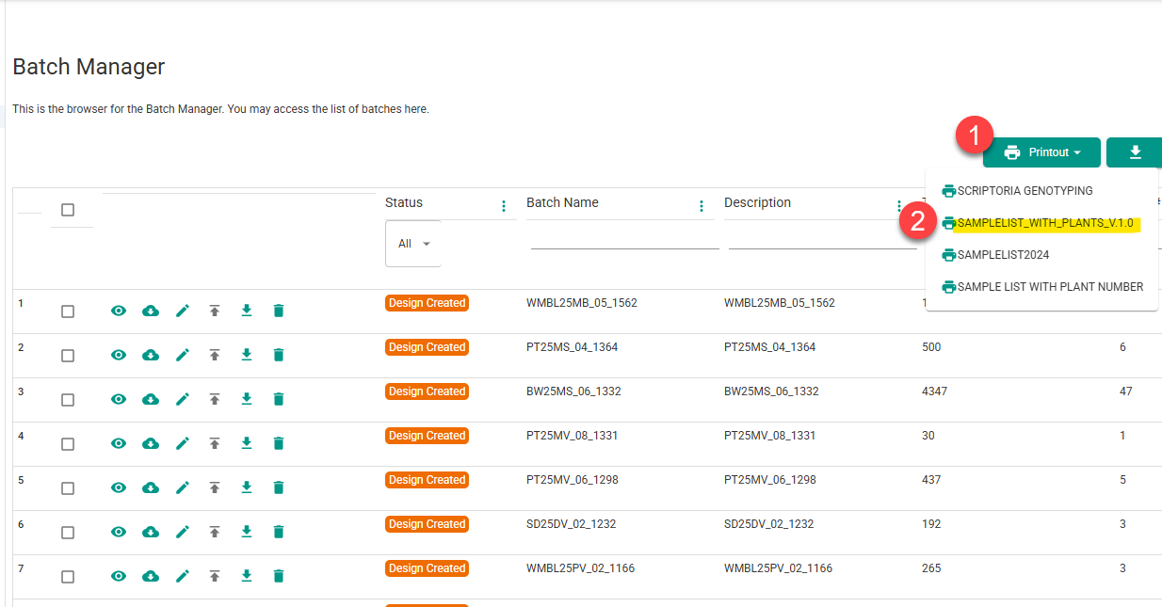Click download arrow icon for PT25MV_06_1298
The width and height of the screenshot is (1162, 607).
coord(247,487)
